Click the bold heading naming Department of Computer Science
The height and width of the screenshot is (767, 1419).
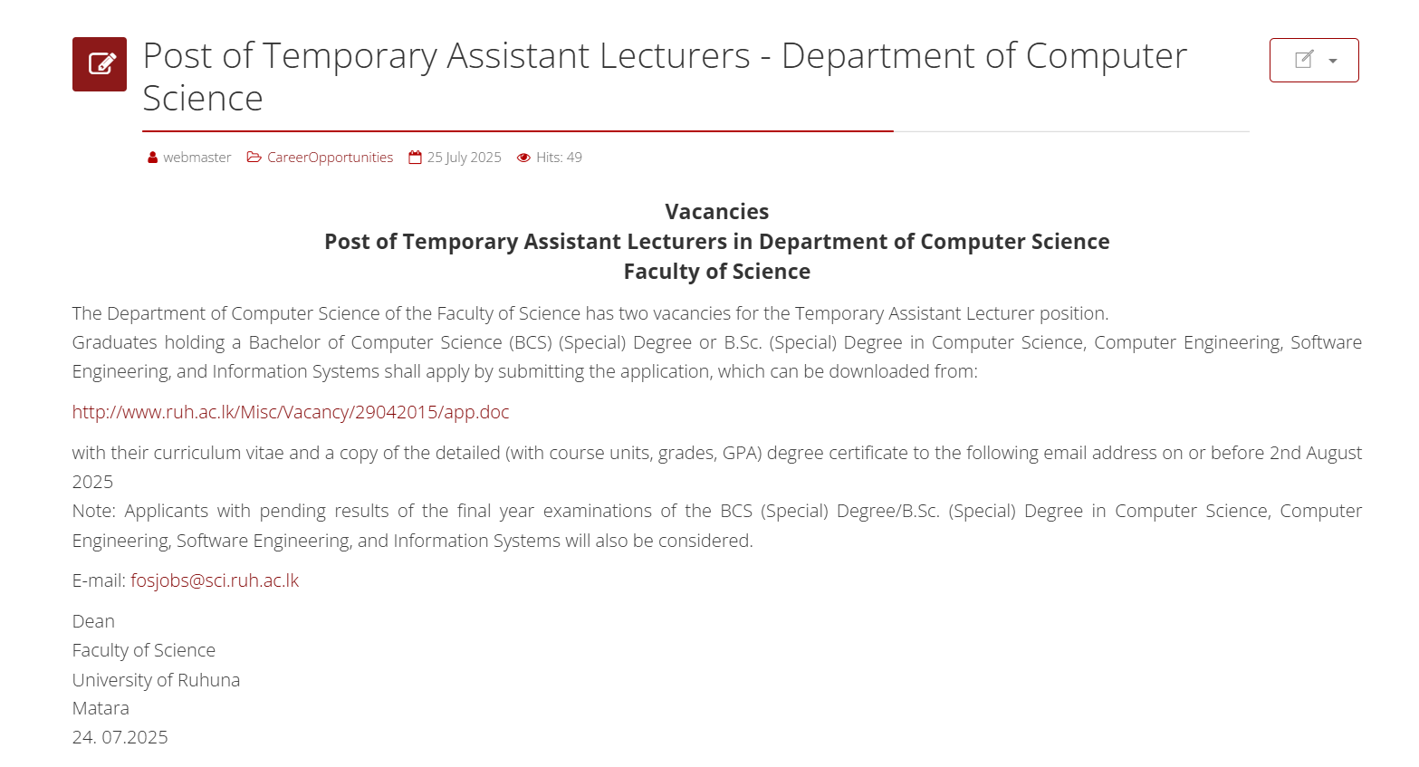pos(717,242)
